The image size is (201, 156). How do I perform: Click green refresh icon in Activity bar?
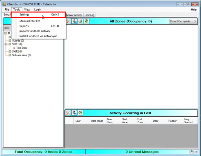(x=81, y=113)
